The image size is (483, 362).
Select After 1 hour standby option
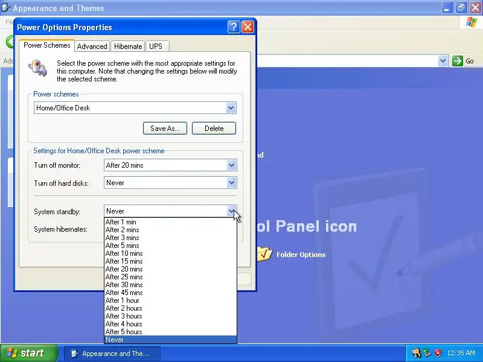[171, 300]
